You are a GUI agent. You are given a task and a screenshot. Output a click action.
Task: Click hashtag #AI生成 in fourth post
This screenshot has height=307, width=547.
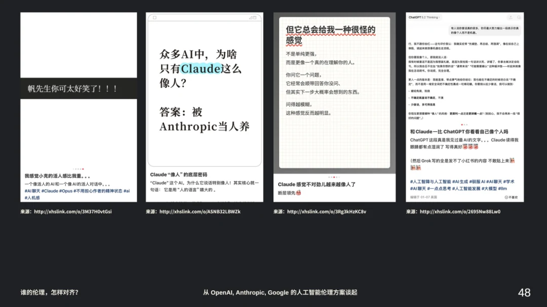[x=460, y=182]
